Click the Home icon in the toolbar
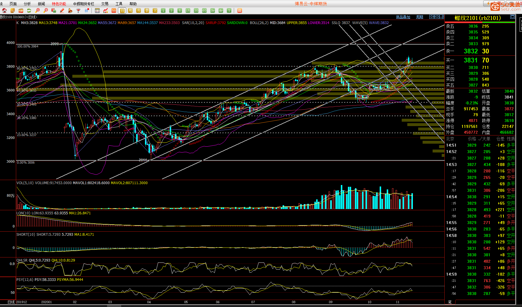Image resolution: width=522 pixels, height=307 pixels. pos(4,11)
